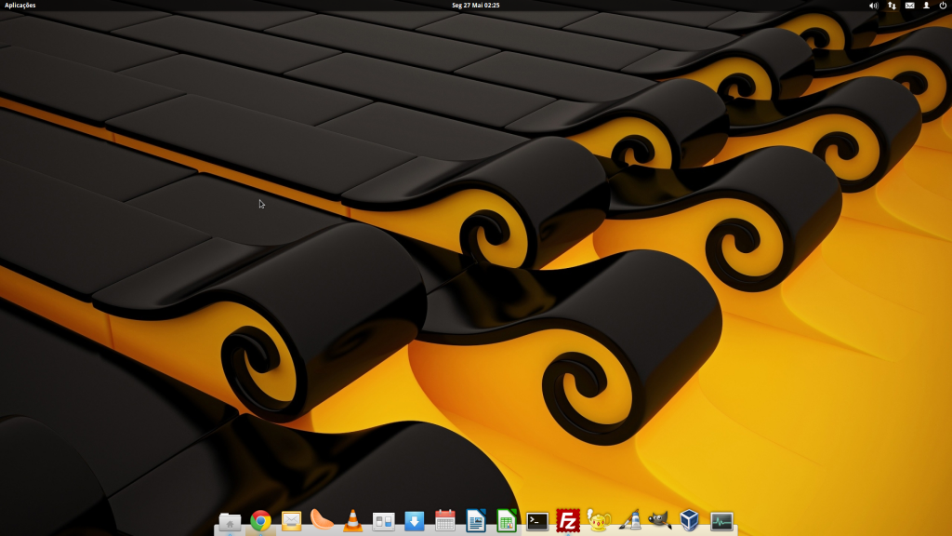Image resolution: width=952 pixels, height=536 pixels.
Task: Open the switchboard settings toggles icon
Action: coord(383,521)
